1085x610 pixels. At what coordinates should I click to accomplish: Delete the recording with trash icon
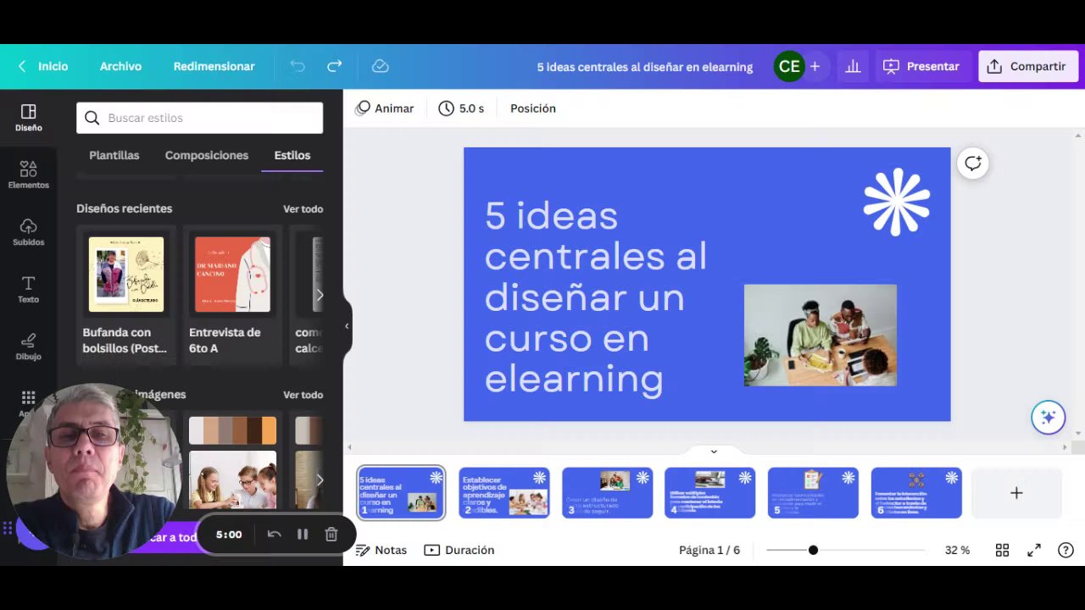coord(331,535)
